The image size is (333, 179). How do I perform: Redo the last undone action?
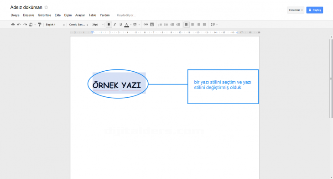coord(25,25)
